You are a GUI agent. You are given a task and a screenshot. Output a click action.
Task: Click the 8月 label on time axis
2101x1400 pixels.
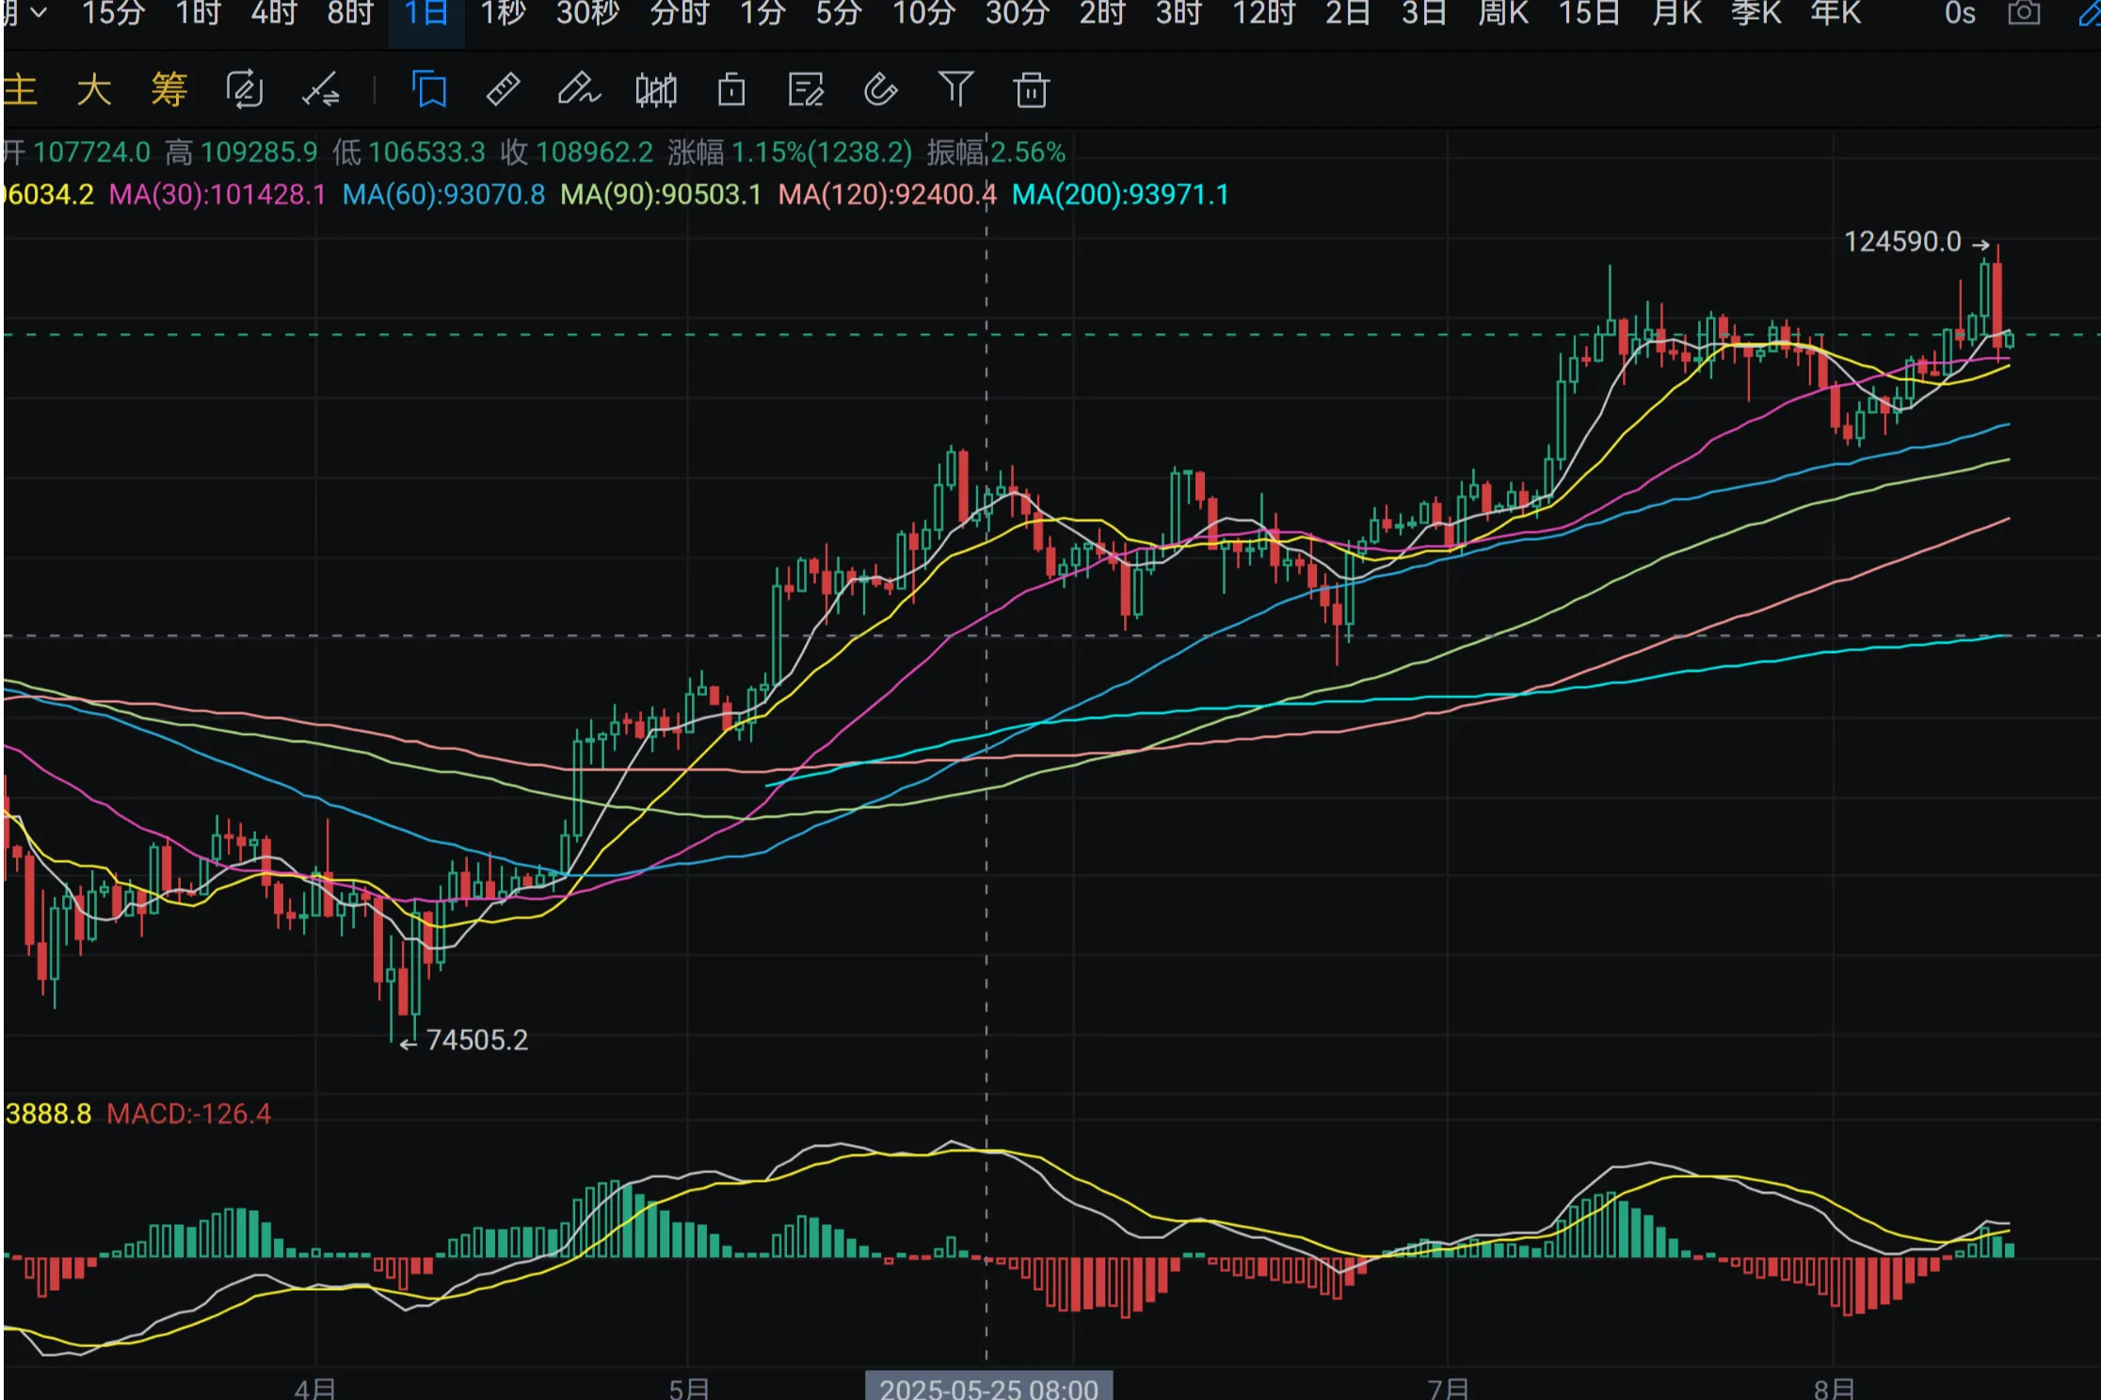[x=1835, y=1389]
